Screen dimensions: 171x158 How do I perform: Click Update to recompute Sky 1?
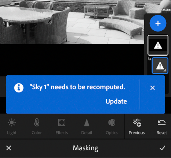116,101
